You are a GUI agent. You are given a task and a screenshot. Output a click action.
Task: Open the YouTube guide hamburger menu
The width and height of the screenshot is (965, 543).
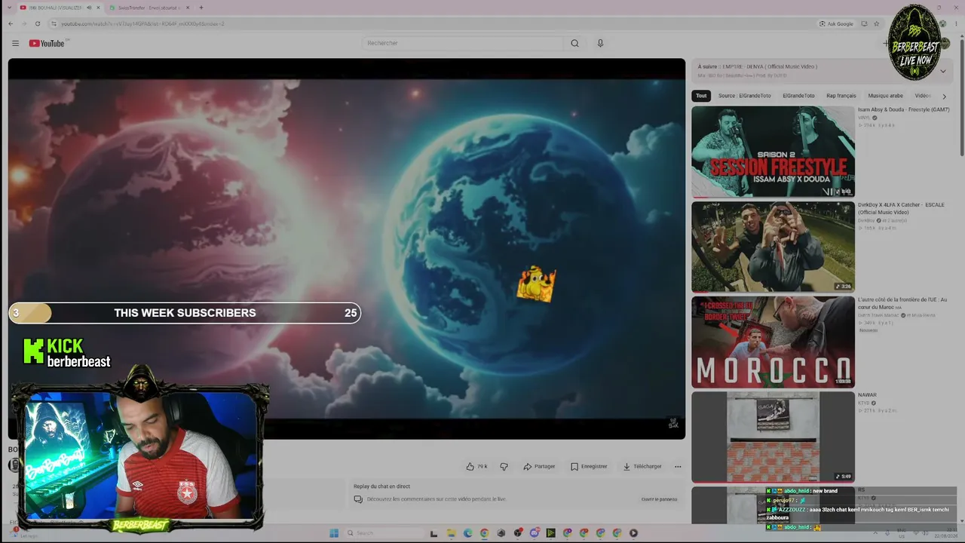tap(15, 43)
